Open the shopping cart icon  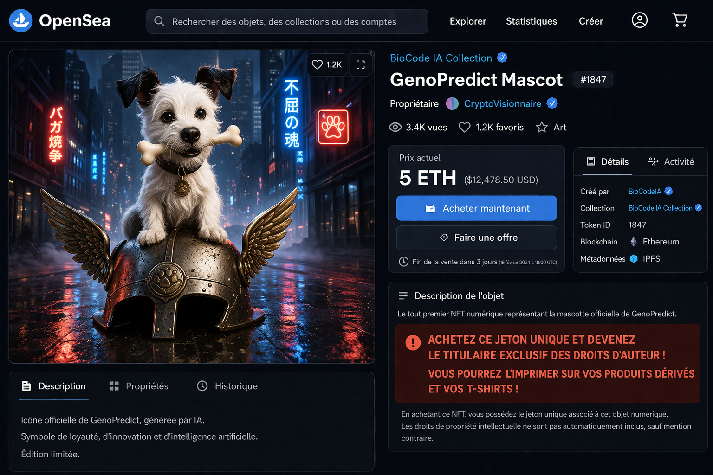[680, 20]
